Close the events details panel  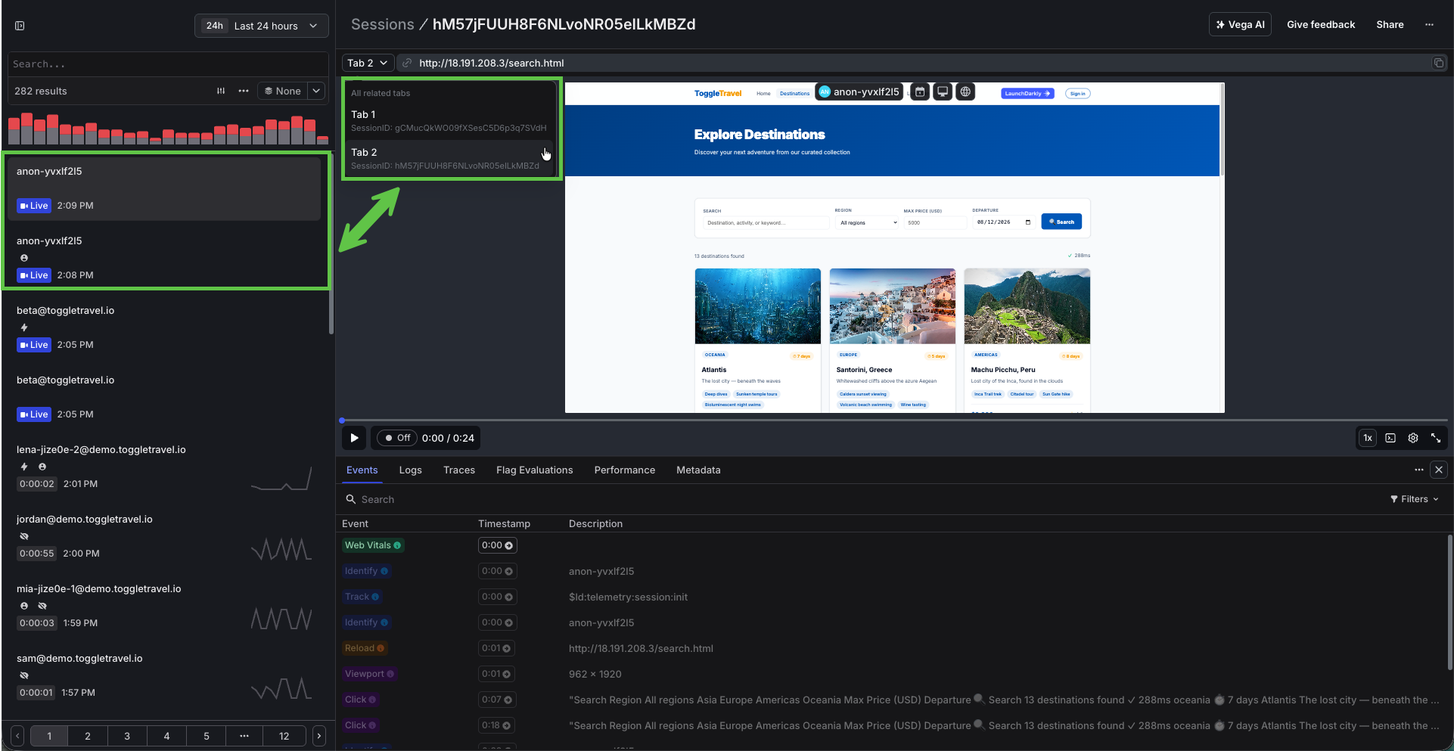pos(1439,470)
